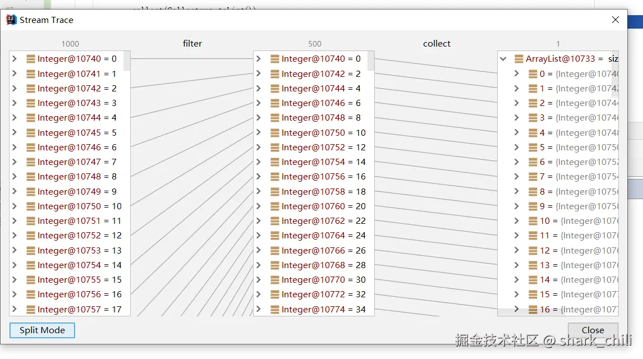Expand Integer@10774 = 34 row chevron
643x359 pixels.
click(x=258, y=309)
